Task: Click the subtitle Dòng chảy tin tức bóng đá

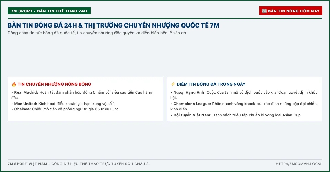Action: tap(97, 33)
